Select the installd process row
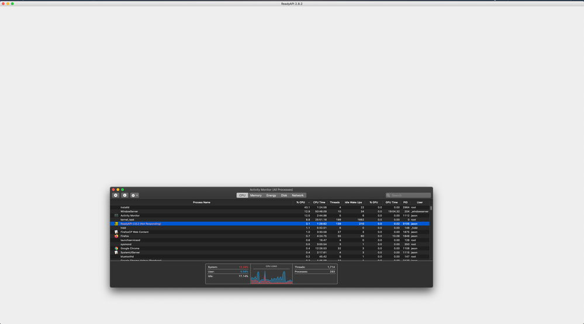Image resolution: width=584 pixels, height=324 pixels. (269, 208)
